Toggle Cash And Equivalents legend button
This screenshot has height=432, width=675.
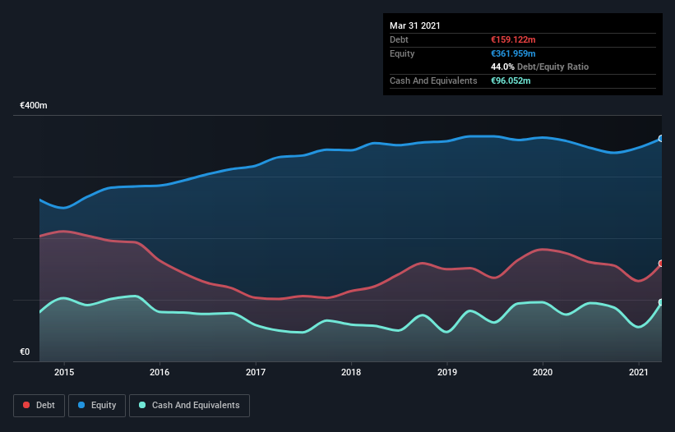189,406
